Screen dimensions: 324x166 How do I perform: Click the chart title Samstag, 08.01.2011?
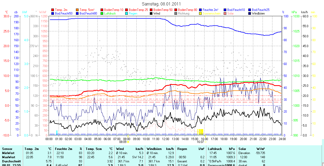[161, 4]
